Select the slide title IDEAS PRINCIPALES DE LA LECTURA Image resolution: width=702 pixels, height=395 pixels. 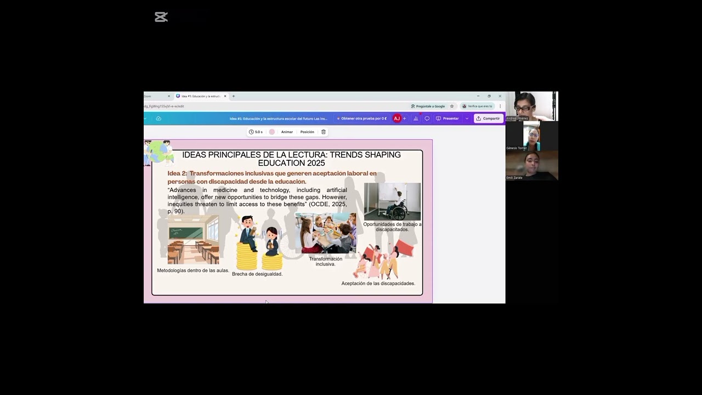click(291, 159)
